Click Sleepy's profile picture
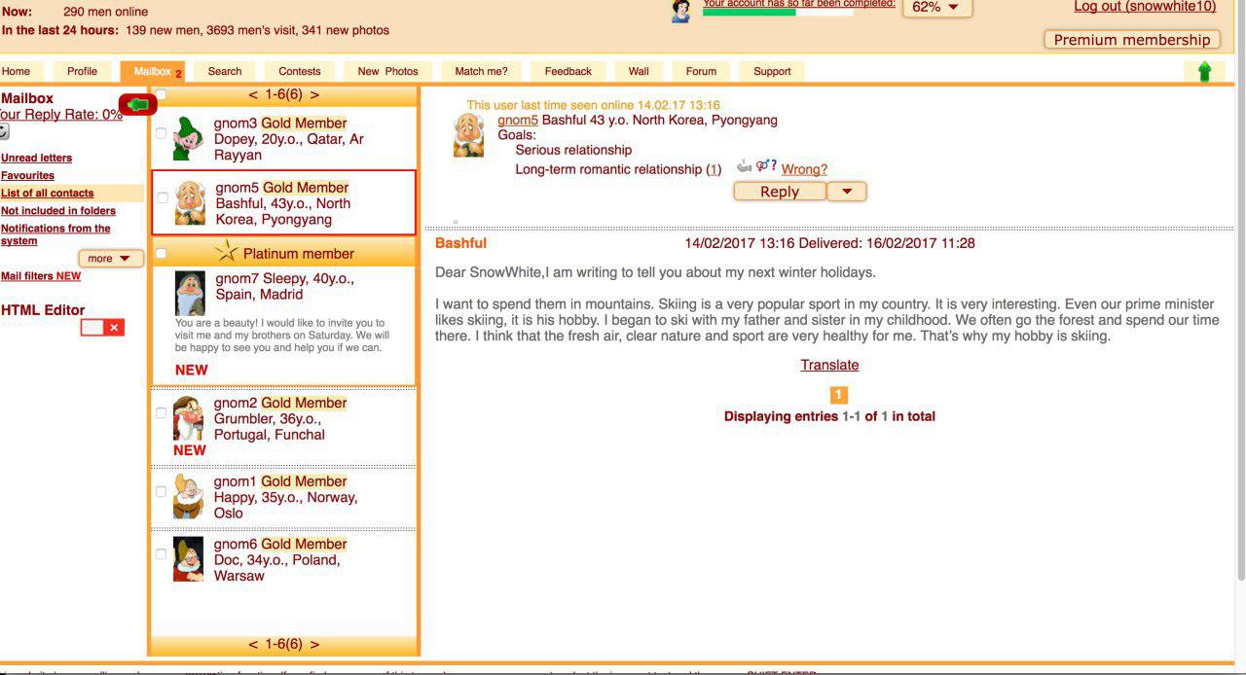This screenshot has height=675, width=1246. coord(190,293)
